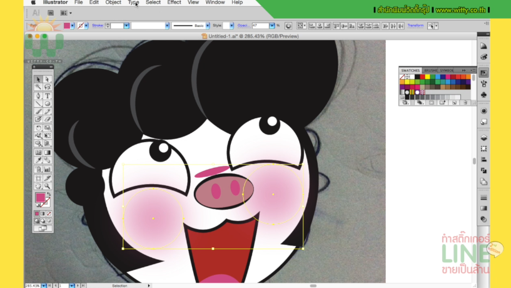Select the Slice tool
This screenshot has width=511, height=288.
(48, 178)
